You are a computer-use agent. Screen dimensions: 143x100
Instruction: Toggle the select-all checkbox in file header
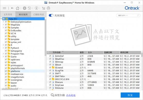click(48, 52)
